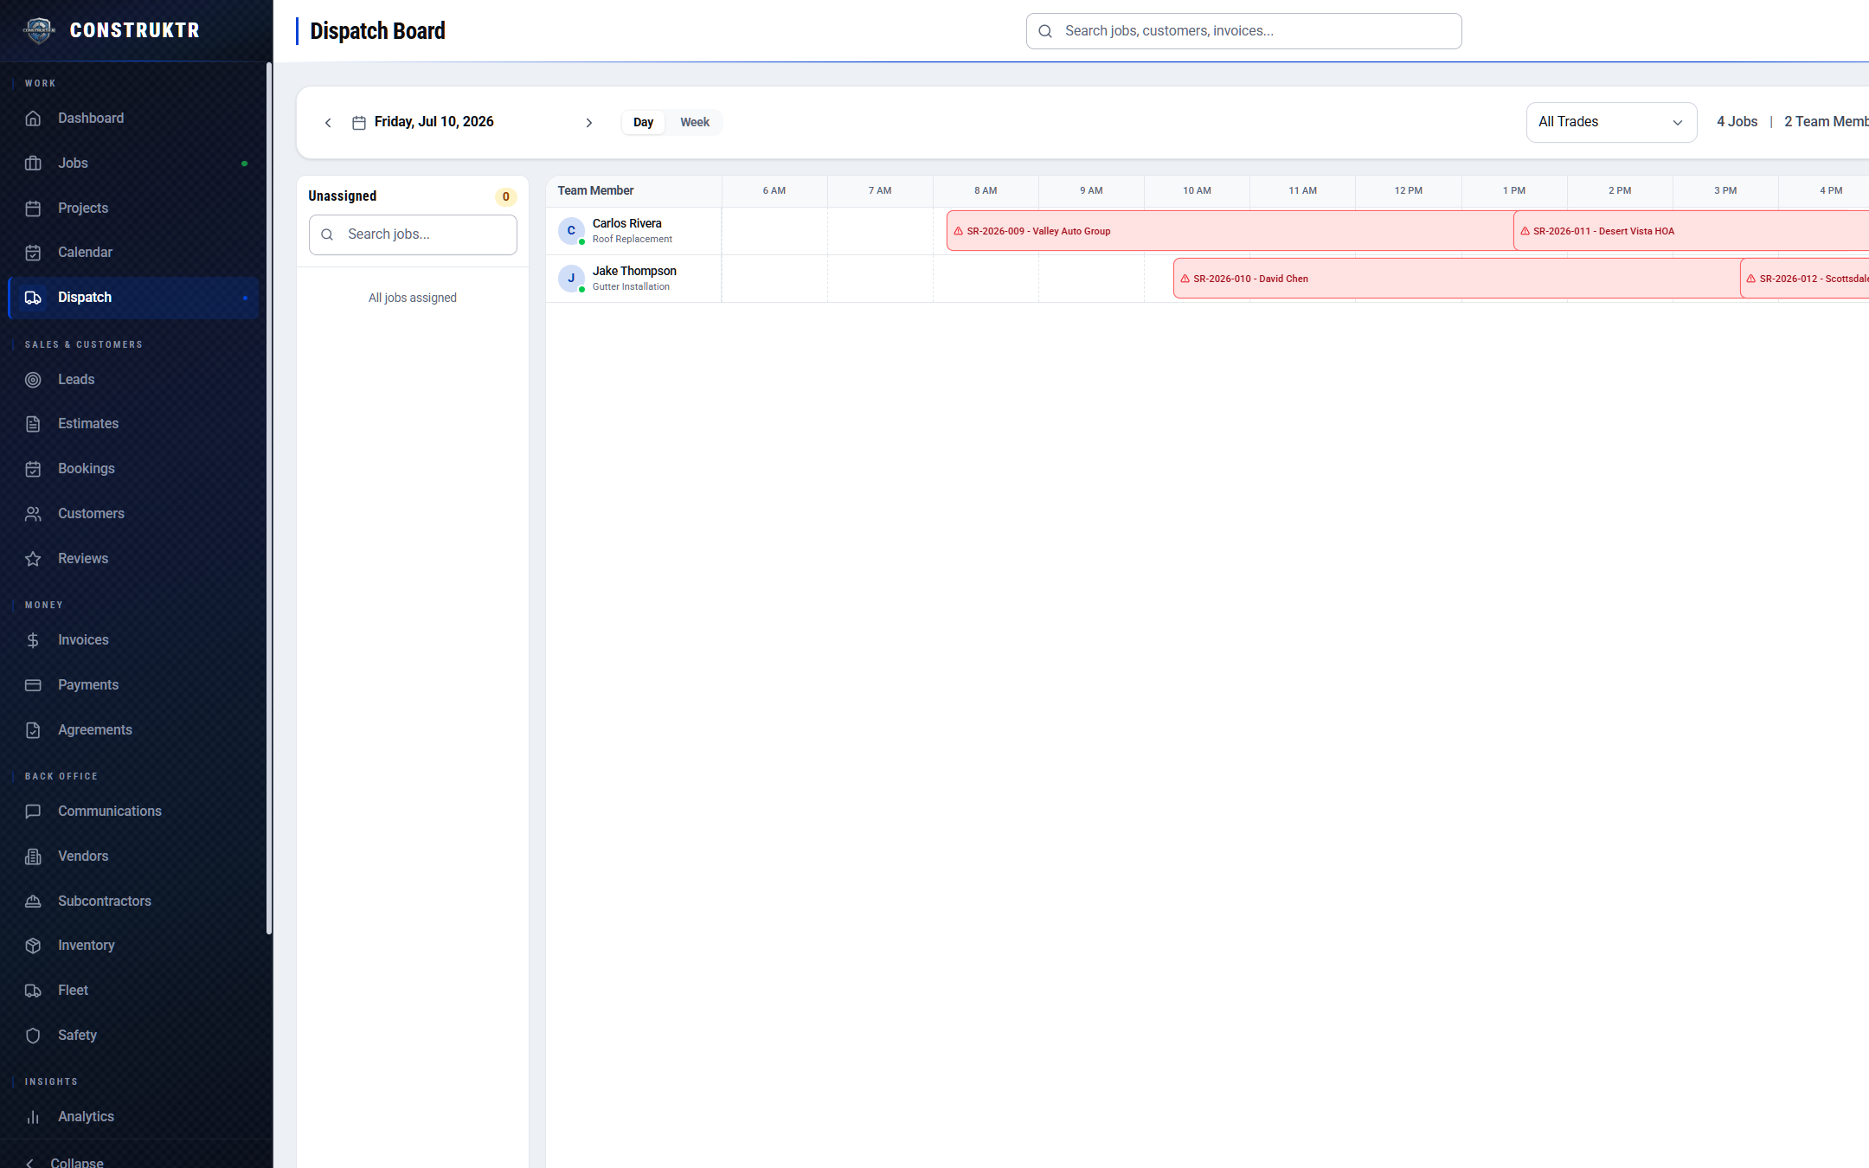This screenshot has width=1869, height=1168.
Task: Open job SR-2026-011 Desert Vista HOA
Action: pos(1691,231)
